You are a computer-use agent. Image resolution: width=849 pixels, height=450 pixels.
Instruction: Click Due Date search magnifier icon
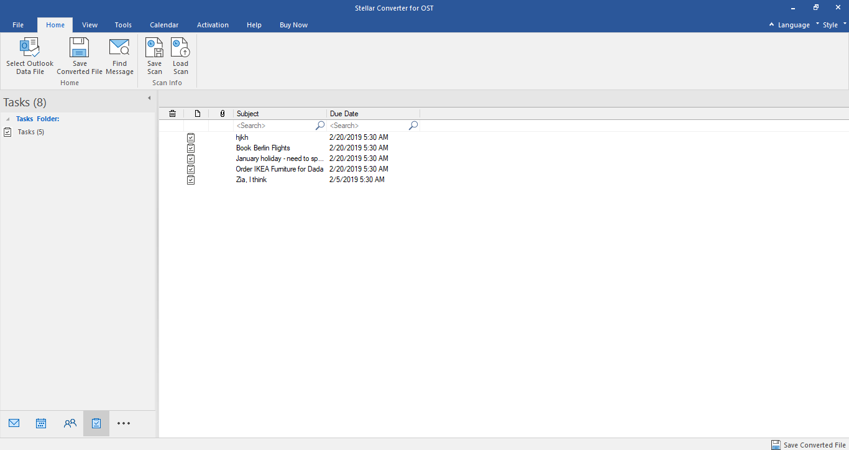[x=413, y=126]
